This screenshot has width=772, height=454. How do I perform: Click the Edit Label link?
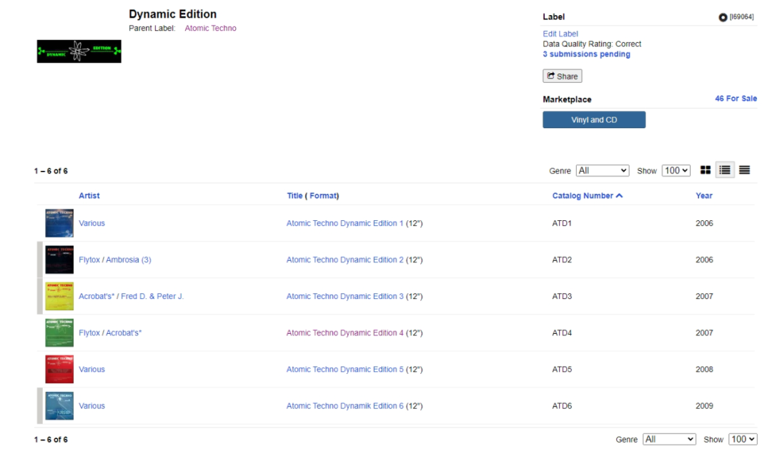[560, 34]
